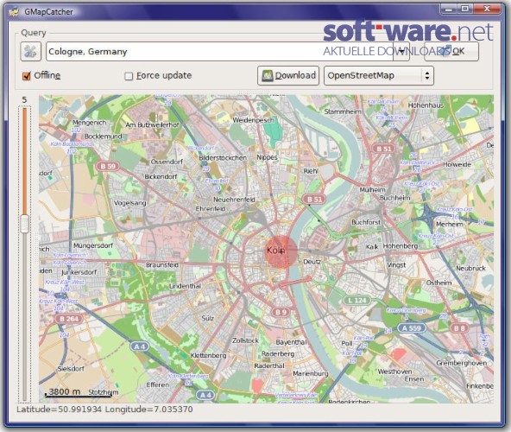Viewport: 511px width, 432px height.
Task: Click the B 8 road shield
Action: point(459,328)
